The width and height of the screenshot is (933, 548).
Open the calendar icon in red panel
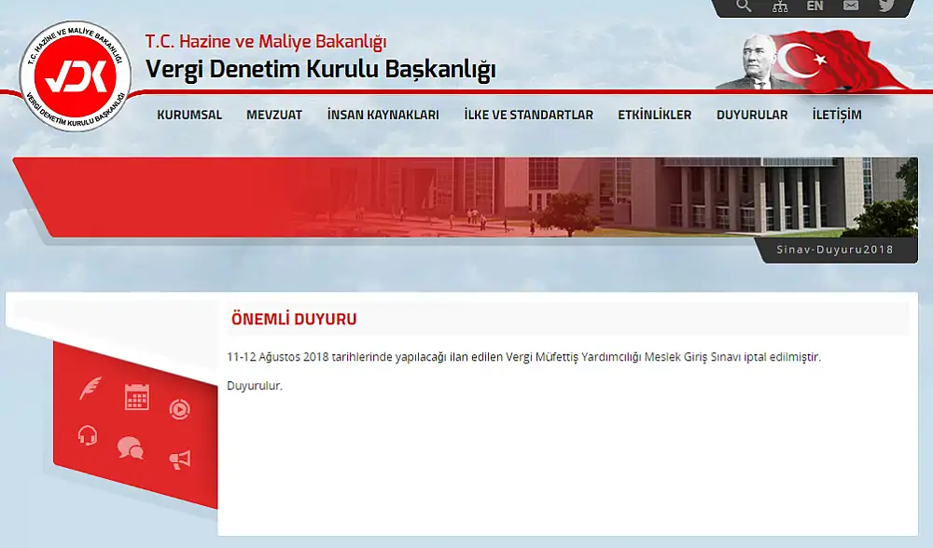click(137, 396)
